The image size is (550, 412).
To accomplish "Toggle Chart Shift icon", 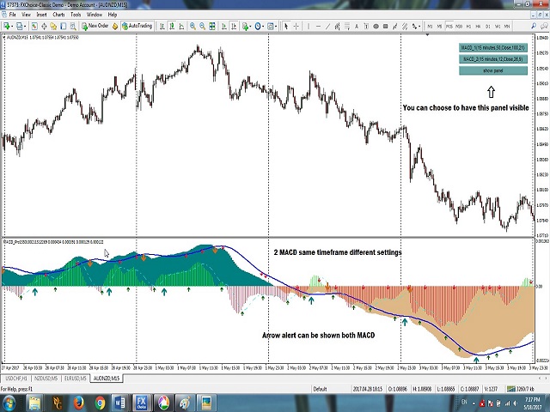I will pos(234,26).
